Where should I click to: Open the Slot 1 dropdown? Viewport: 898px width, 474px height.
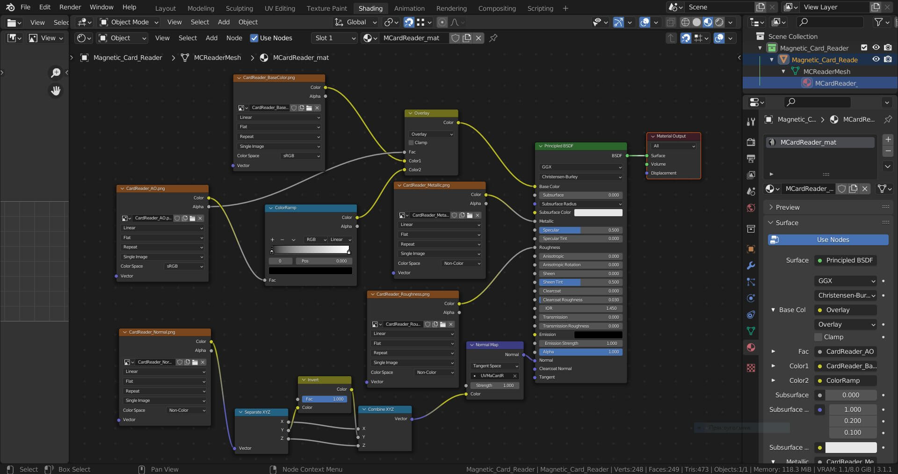334,38
